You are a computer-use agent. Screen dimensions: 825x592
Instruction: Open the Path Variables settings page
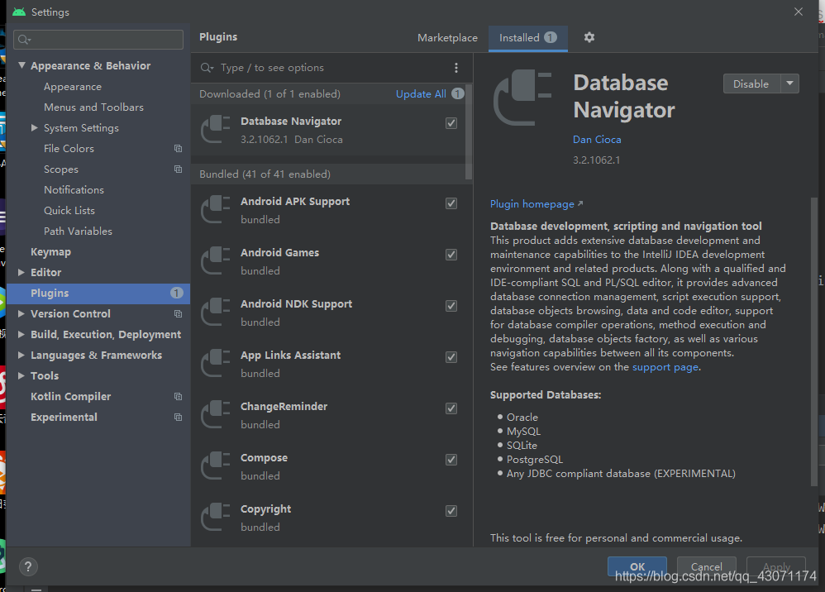(x=78, y=231)
